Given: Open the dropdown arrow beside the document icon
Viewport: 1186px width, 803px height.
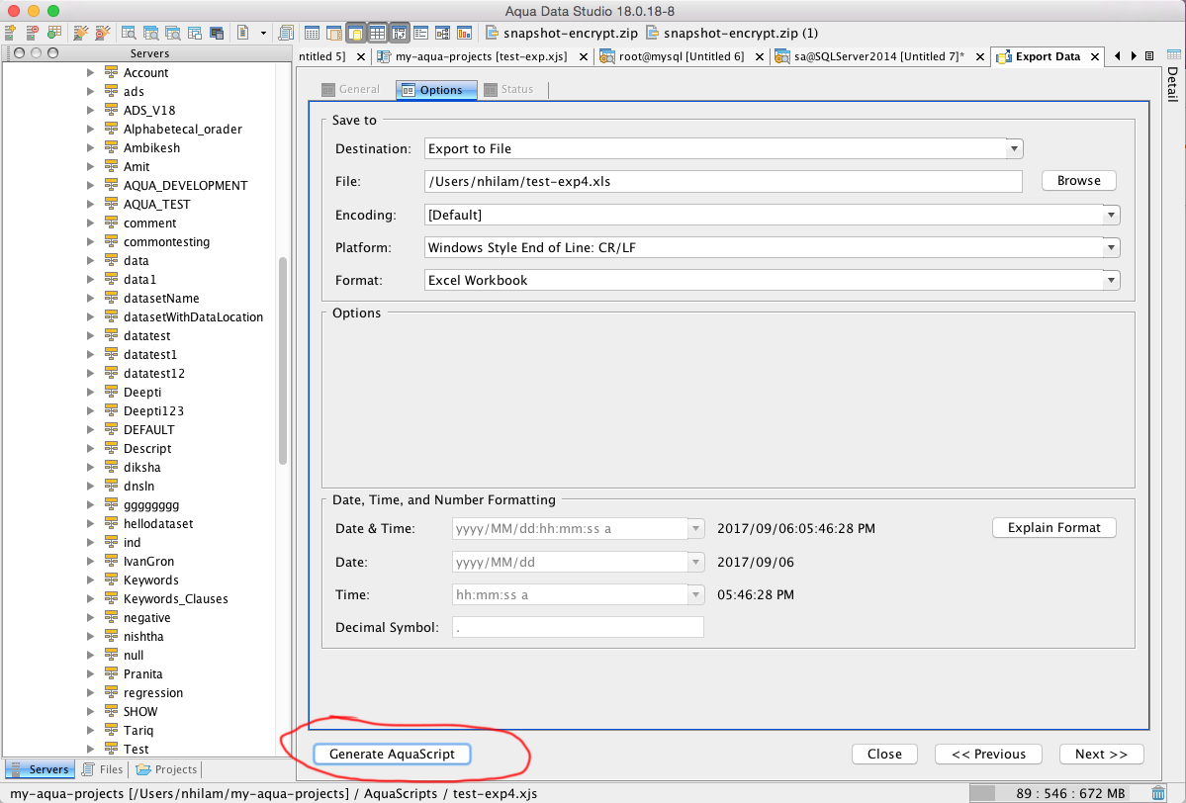Looking at the screenshot, I should pyautogui.click(x=263, y=33).
